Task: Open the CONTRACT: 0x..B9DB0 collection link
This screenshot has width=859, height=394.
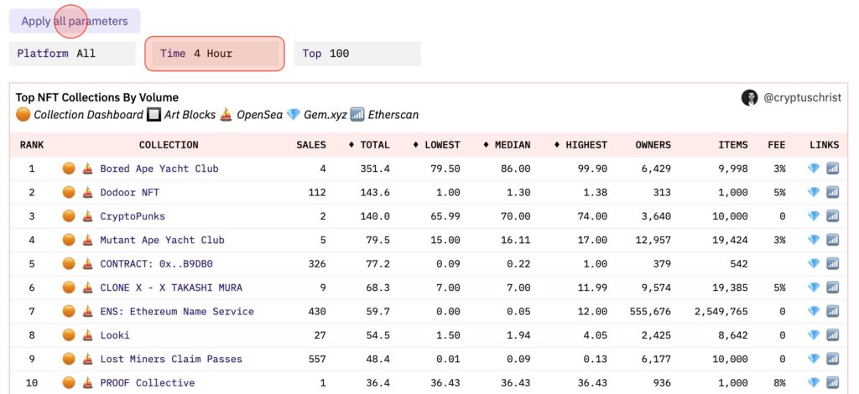Action: point(156,264)
